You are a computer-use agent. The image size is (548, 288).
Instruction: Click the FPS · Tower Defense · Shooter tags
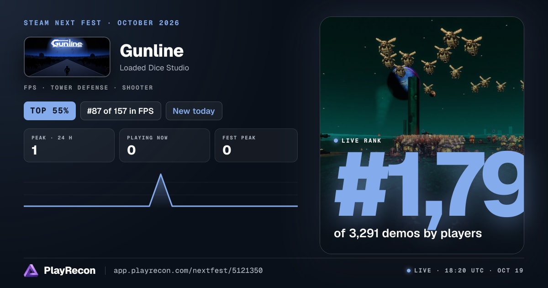point(88,87)
